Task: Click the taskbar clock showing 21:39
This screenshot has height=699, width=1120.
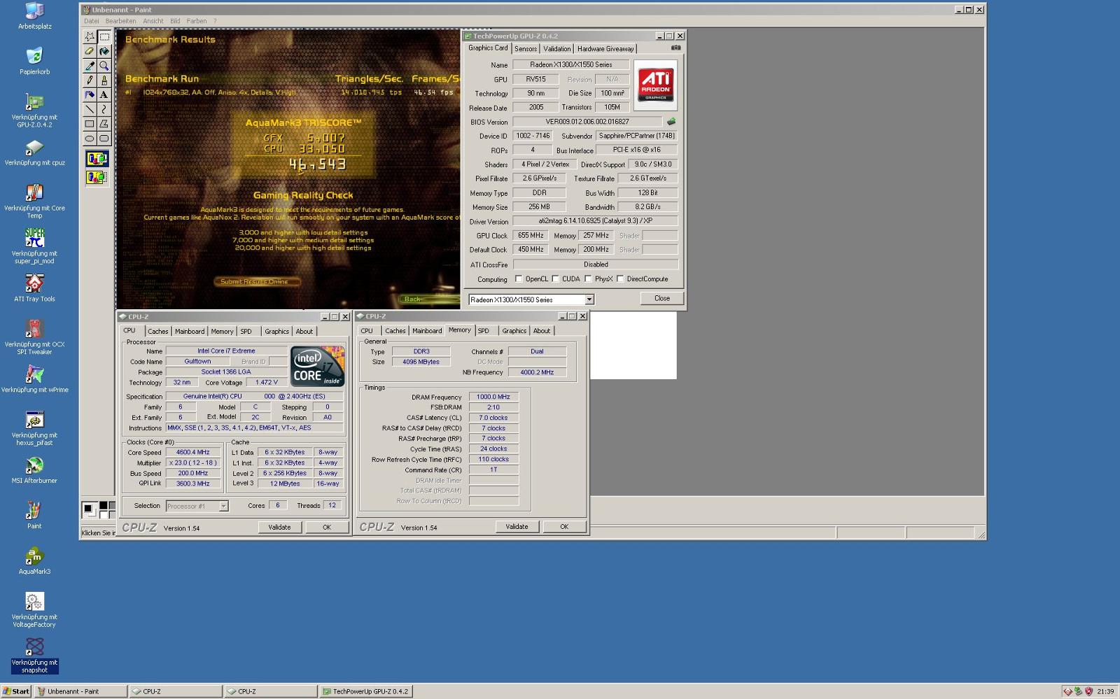Action: coord(1105,691)
